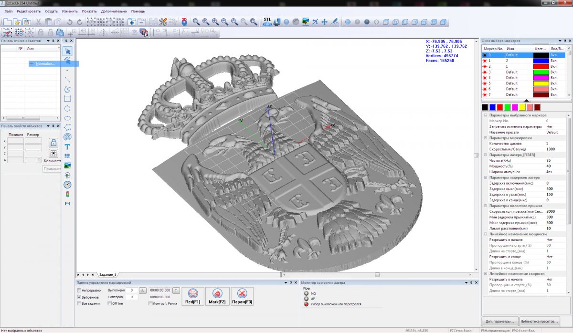
Task: Open the Библиотека пресетов button
Action: [x=539, y=321]
